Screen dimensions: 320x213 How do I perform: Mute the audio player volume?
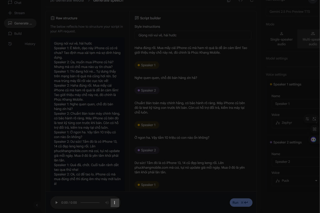(107, 203)
